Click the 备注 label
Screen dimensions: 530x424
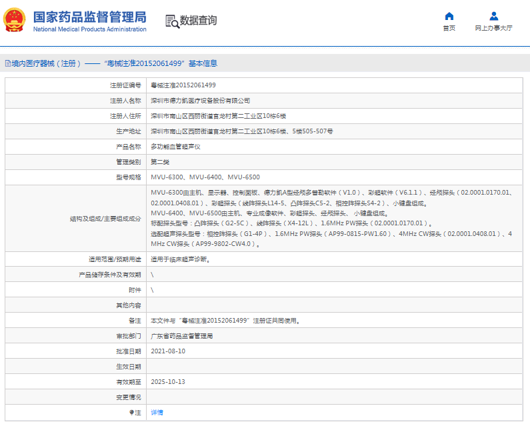(x=135, y=321)
